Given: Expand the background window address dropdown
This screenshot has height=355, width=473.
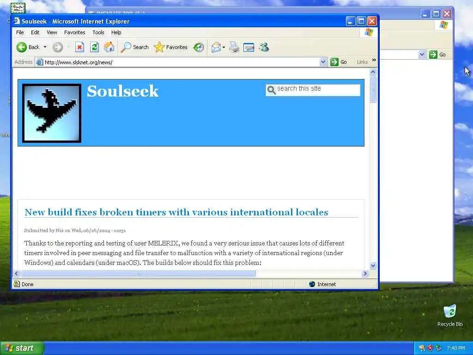Looking at the screenshot, I should [x=422, y=55].
